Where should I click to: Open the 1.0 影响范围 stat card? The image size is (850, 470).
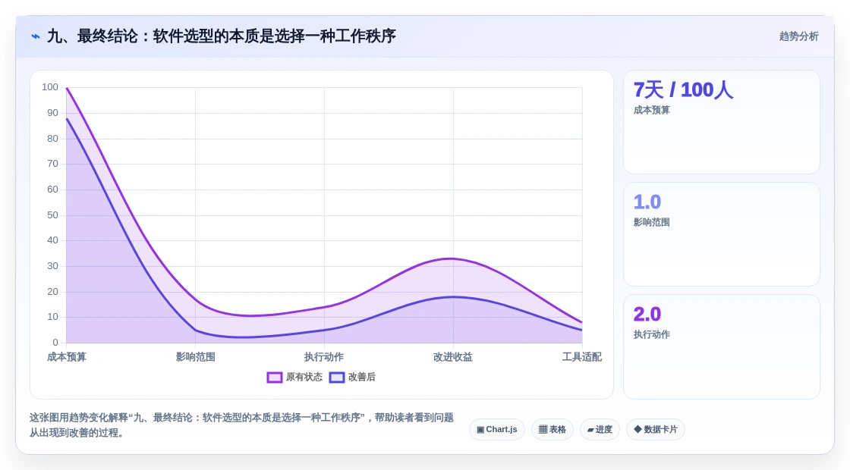(x=722, y=234)
